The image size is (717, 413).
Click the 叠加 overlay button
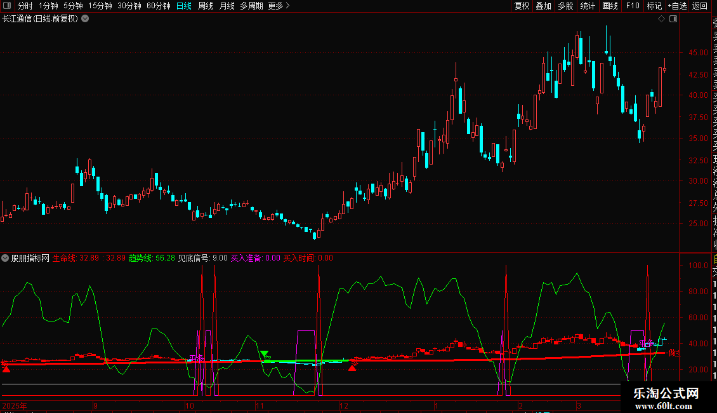point(544,6)
